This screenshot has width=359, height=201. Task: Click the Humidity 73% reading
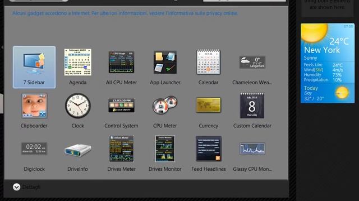coord(323,75)
